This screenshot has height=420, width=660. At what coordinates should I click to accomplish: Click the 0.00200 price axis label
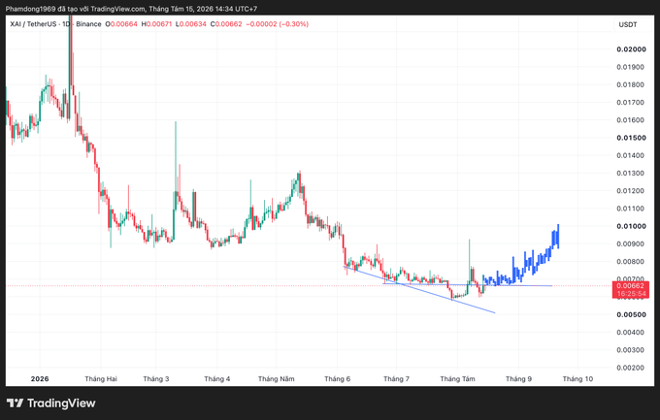[x=631, y=368]
